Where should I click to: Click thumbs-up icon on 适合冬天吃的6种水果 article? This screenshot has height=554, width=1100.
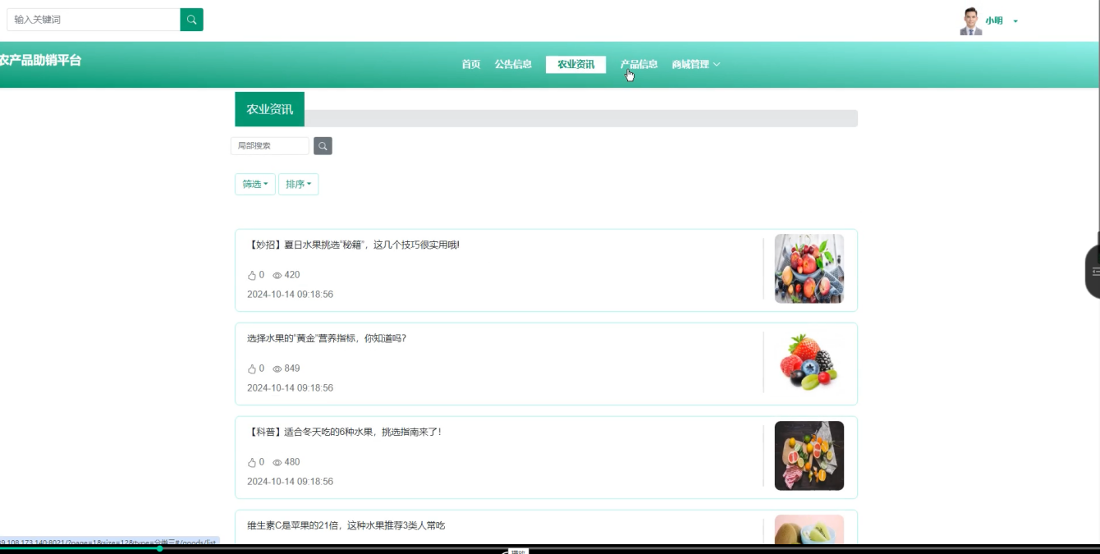[x=252, y=463]
